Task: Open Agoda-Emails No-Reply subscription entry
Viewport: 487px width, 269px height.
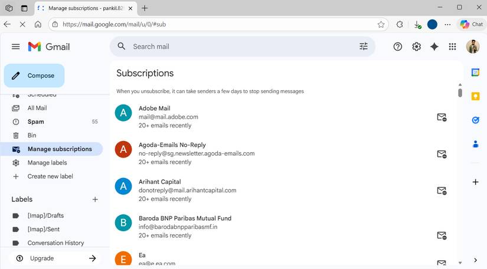Action: point(283,153)
